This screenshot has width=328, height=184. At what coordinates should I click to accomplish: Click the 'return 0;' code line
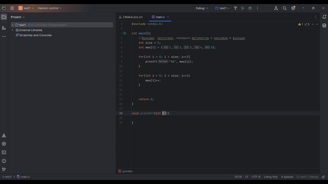tap(146, 99)
